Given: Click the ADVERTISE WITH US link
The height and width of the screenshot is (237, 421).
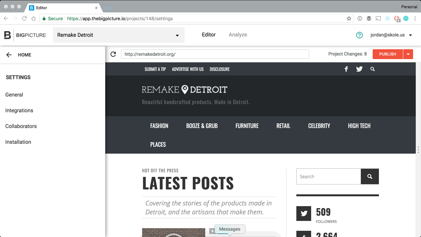Looking at the screenshot, I should point(188,69).
